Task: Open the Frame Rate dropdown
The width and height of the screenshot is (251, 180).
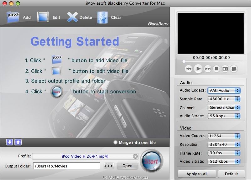Action: click(x=224, y=153)
